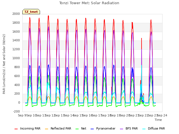This screenshot has height=134, width=179.
Task: Click the red Incoming PAR legend swatch
Action: 16,129
